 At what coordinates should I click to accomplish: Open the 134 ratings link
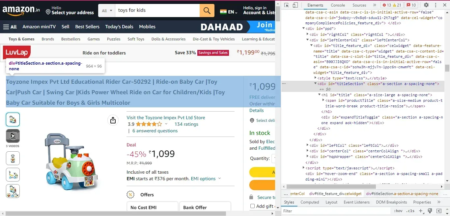click(x=186, y=124)
